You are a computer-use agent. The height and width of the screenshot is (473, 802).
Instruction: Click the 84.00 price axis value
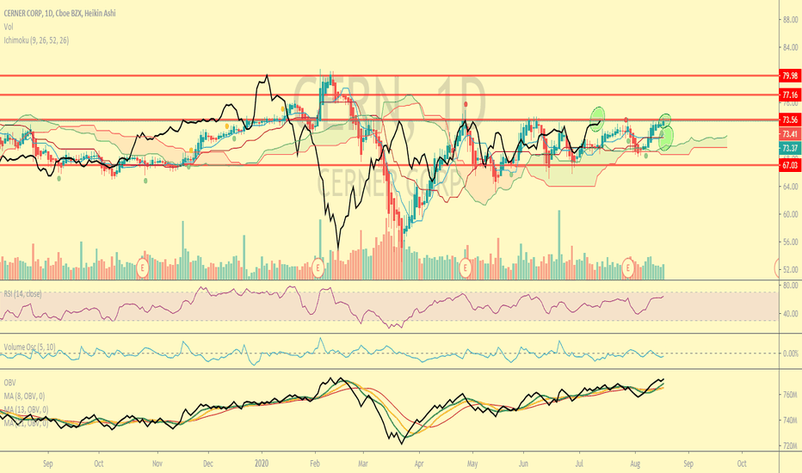(790, 47)
